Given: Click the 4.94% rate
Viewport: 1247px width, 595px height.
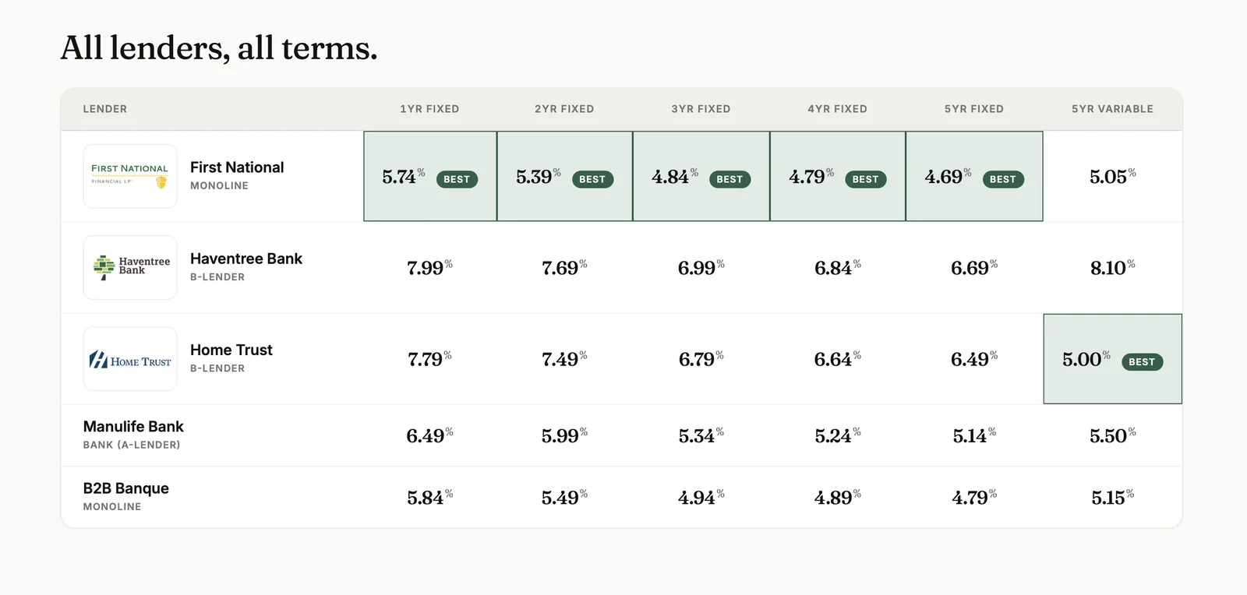Looking at the screenshot, I should point(701,497).
